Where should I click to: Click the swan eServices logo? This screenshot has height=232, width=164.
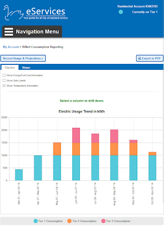36,13
